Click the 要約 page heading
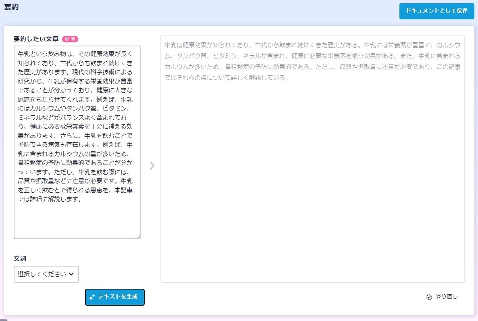This screenshot has width=478, height=321. click(11, 7)
